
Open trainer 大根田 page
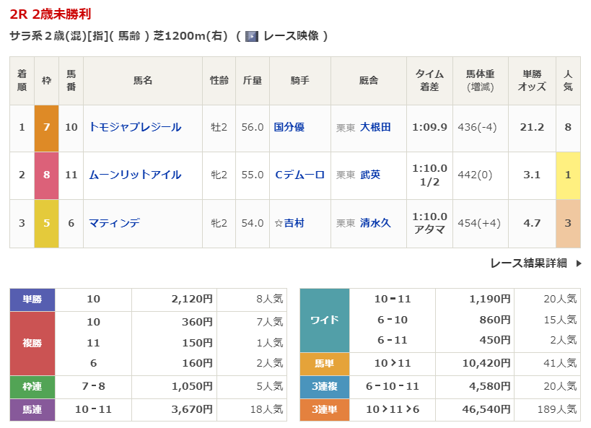[x=375, y=127]
